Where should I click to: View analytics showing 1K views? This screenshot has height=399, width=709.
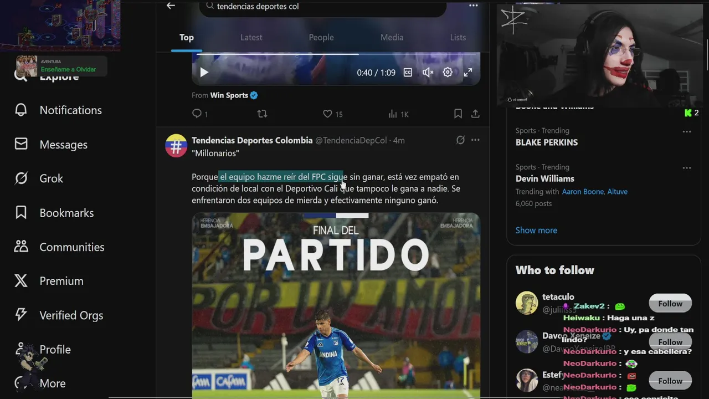(x=398, y=114)
